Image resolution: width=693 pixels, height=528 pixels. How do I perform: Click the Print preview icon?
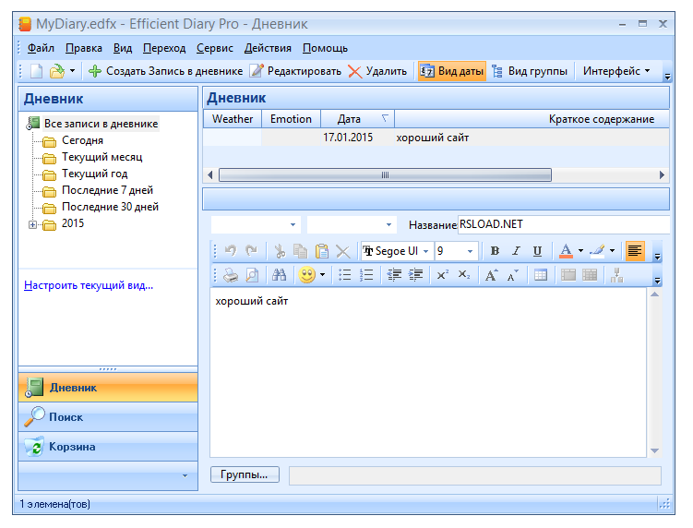coord(252,275)
